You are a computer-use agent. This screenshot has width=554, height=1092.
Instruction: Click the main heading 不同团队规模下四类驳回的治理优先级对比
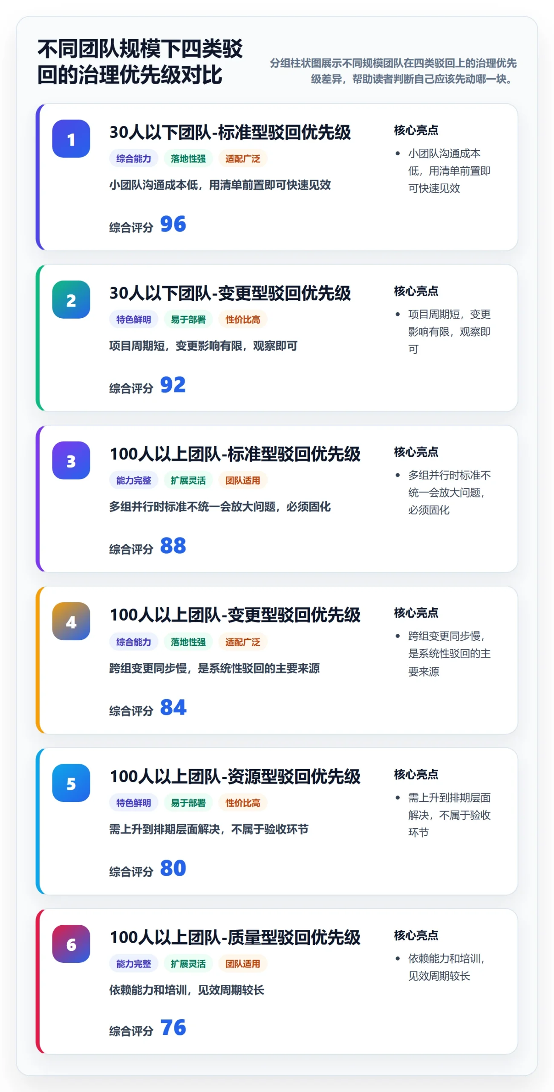click(140, 62)
